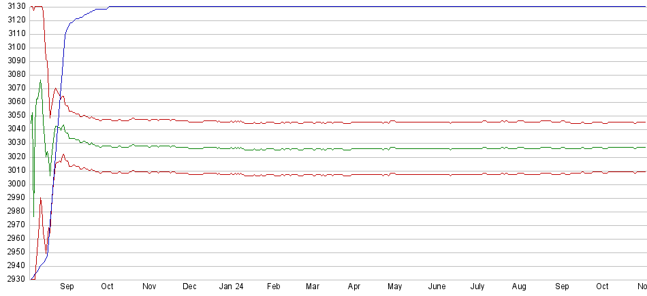Click the July axis label
647x296 pixels.
(478, 286)
